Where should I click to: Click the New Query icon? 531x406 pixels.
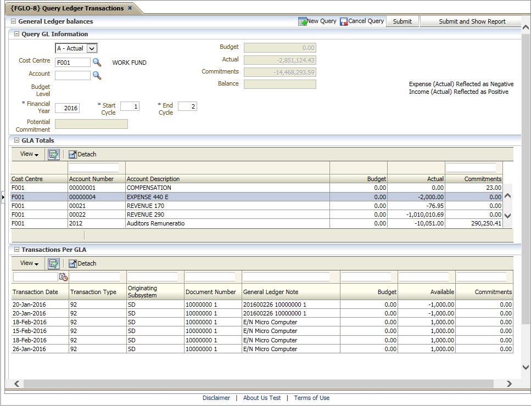point(303,21)
